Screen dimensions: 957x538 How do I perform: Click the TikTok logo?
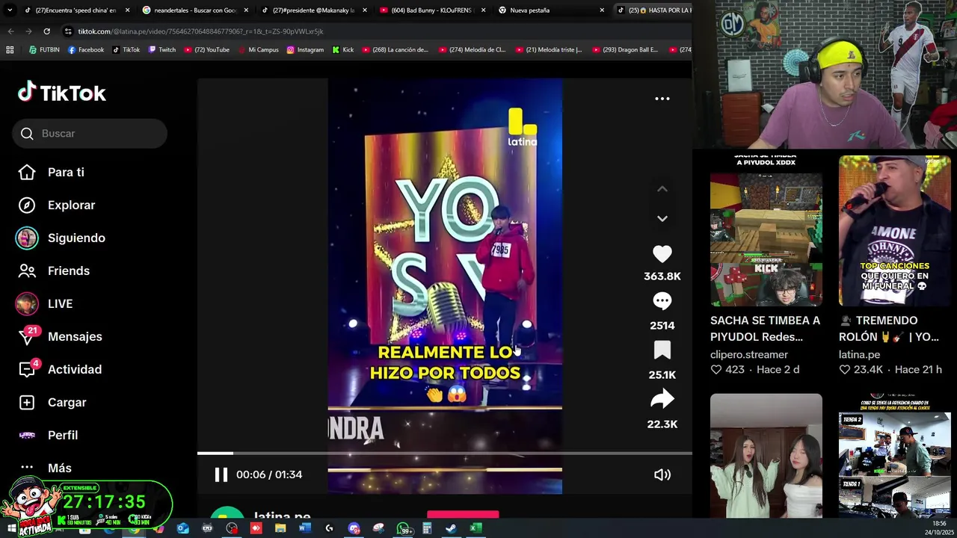click(x=62, y=93)
